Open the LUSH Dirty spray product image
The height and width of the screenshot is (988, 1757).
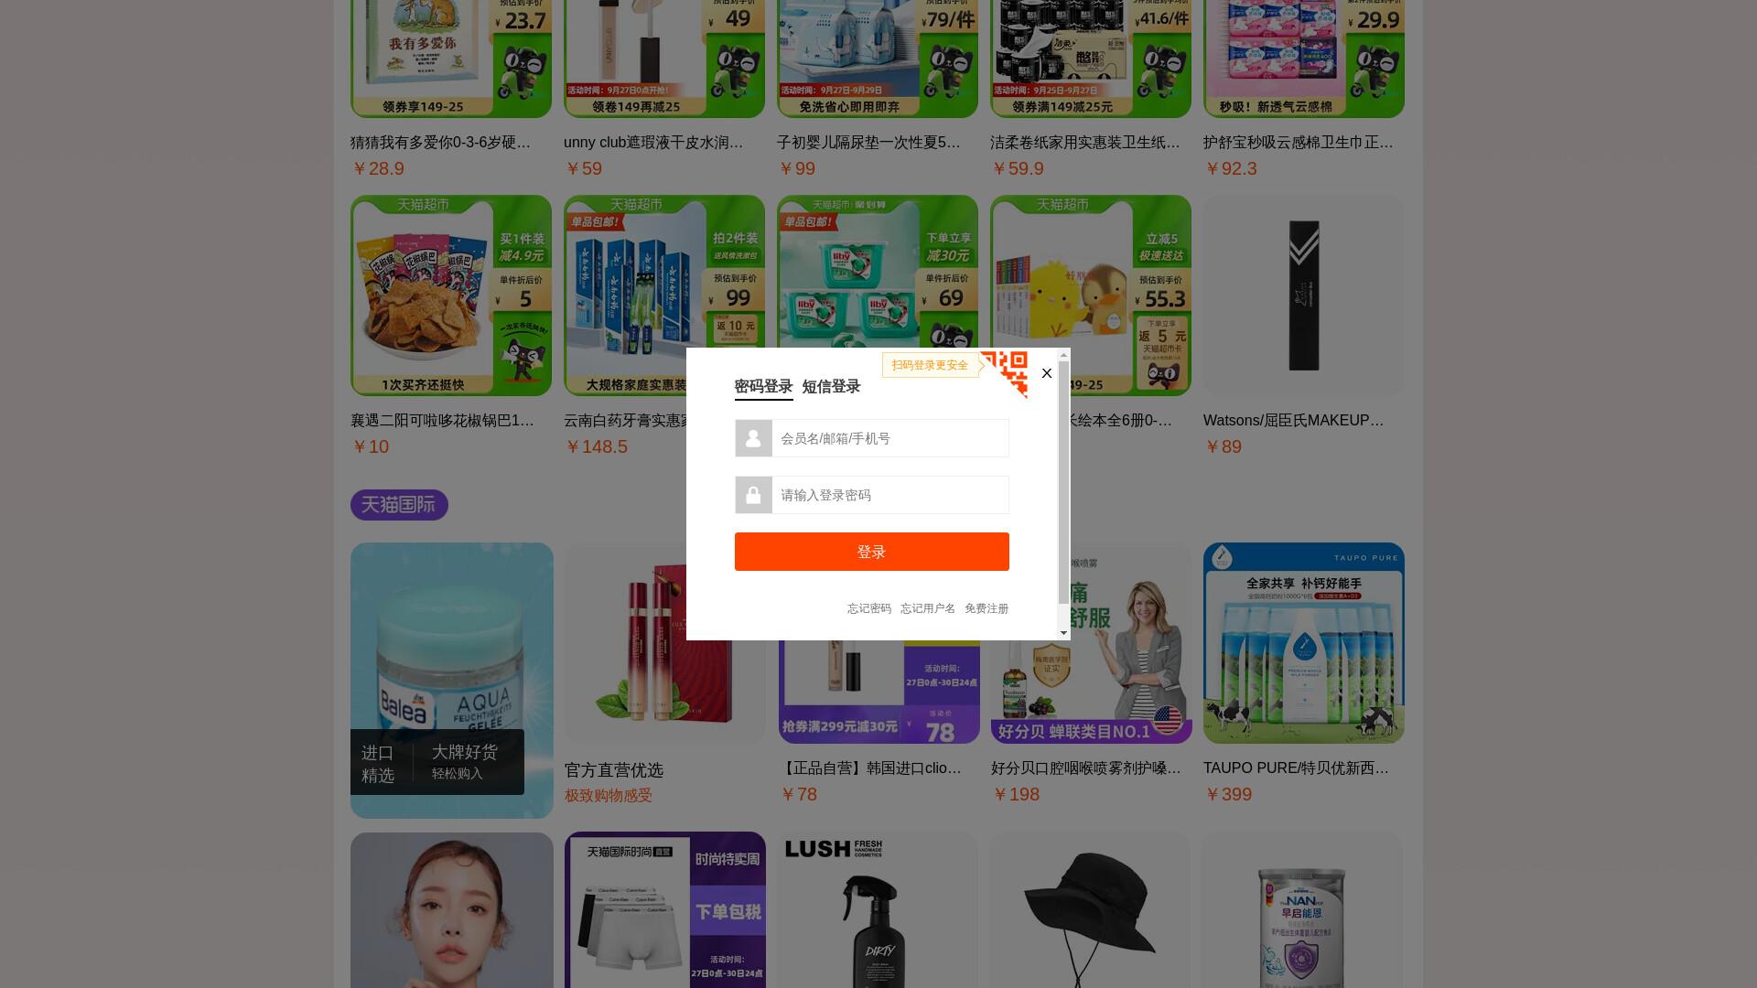point(877,909)
